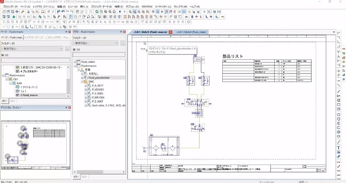Click the zoom window magnifier icon
Screen dimensions: 346x183
coord(101,12)
